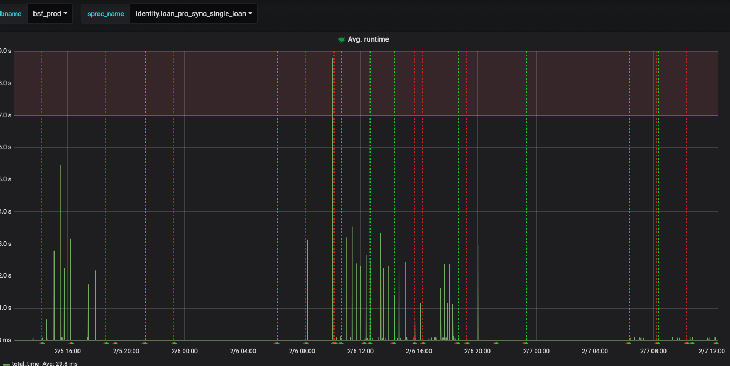
Task: Open the dbname bsf_prod dropdown
Action: click(x=50, y=14)
